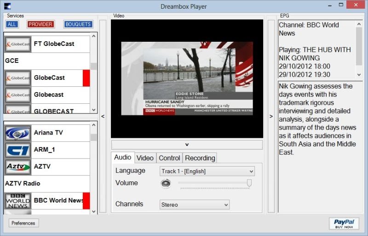This screenshot has width=368, height=236.
Task: Collapse the controls with the v bar
Action: 187,145
